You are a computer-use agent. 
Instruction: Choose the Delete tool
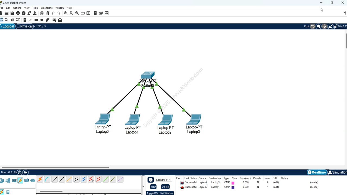(12, 20)
